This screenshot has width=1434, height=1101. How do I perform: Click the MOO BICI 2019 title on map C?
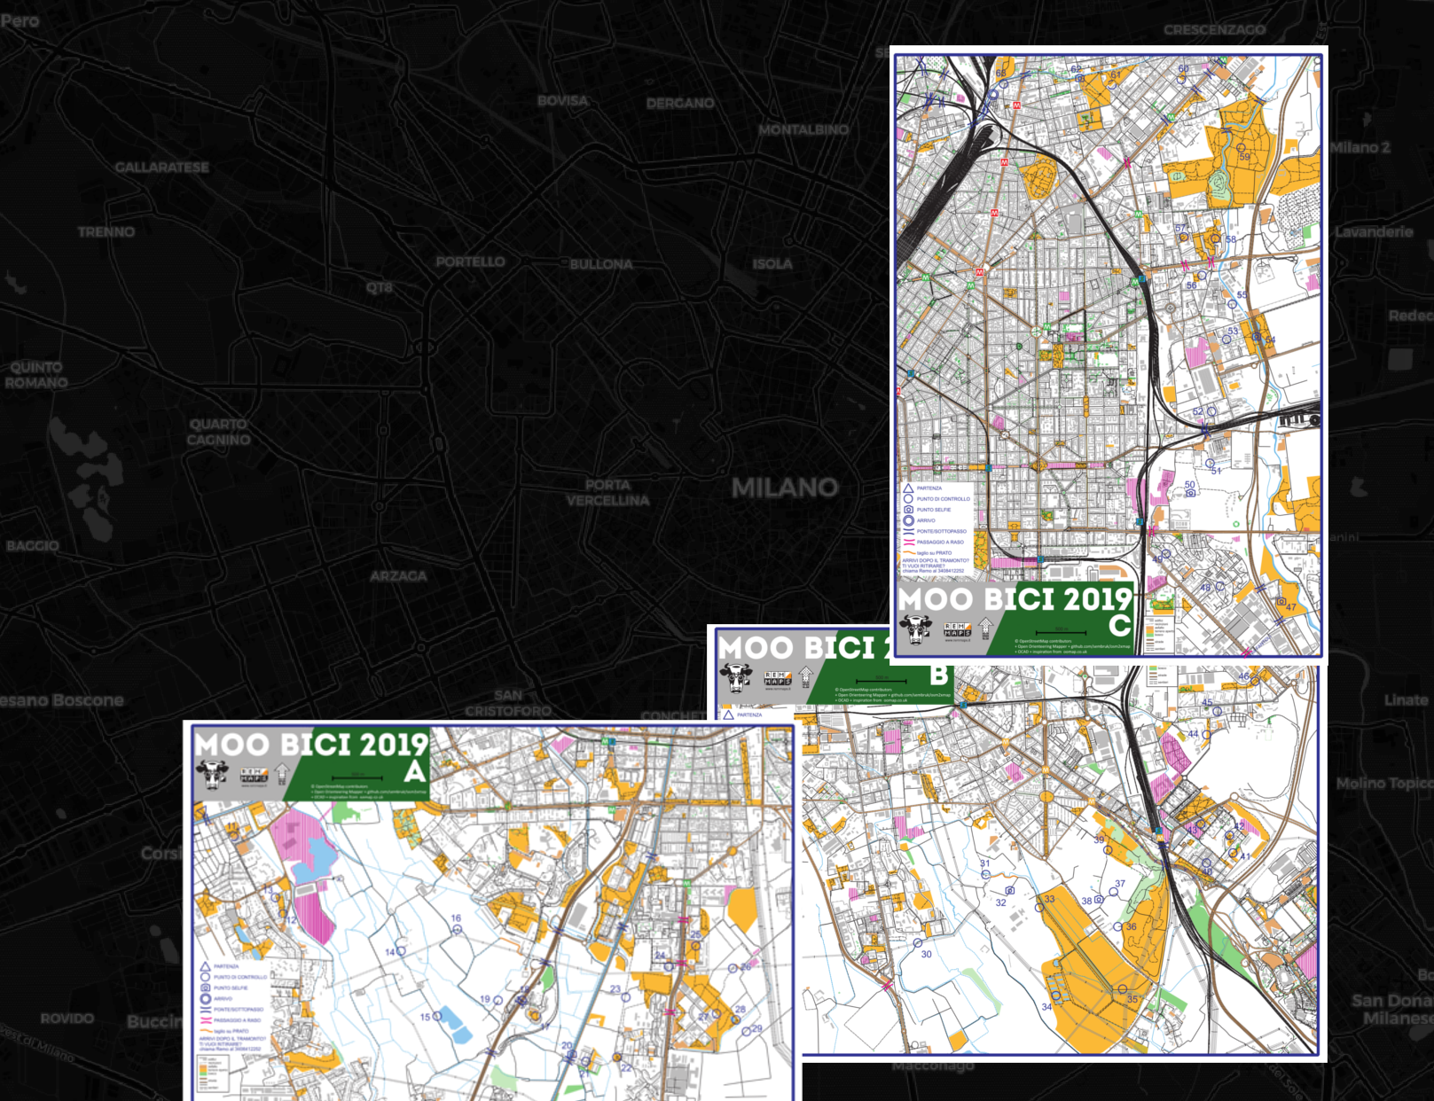point(1015,598)
